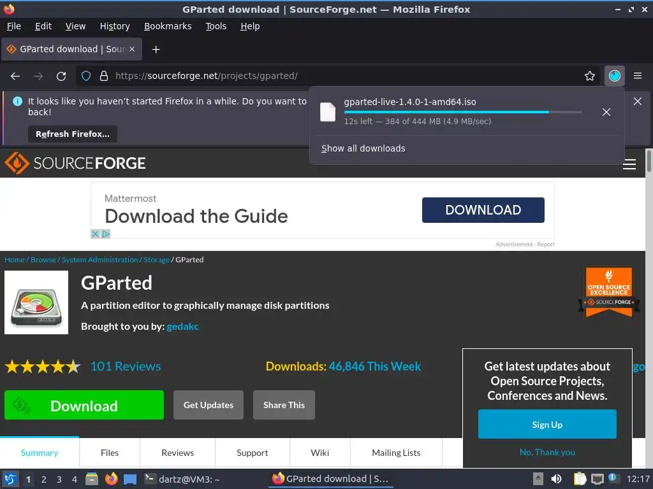The image size is (653, 489).
Task: Open Firefox application hamburger menu
Action: click(638, 76)
